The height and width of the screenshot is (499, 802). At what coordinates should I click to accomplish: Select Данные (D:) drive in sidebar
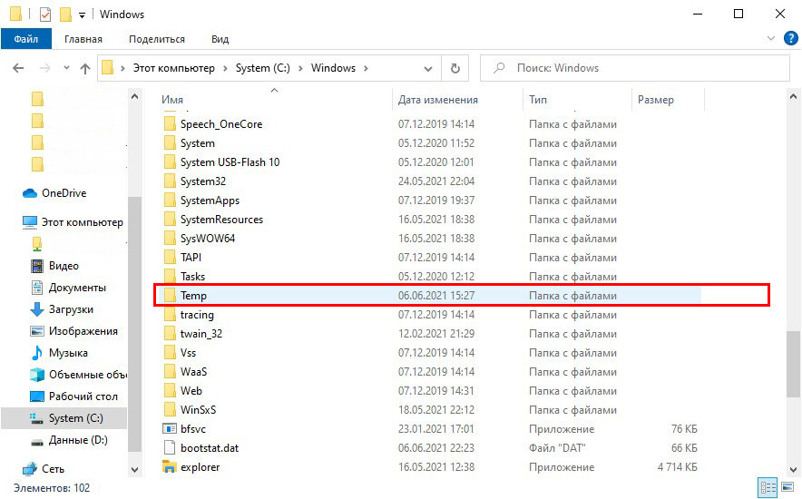(x=69, y=440)
